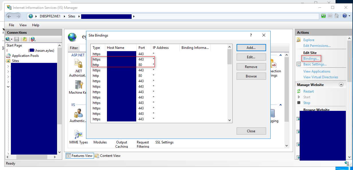Image resolution: width=353 pixels, height=170 pixels.
Task: Click the Browse button in Site Bindings
Action: pyautogui.click(x=251, y=76)
